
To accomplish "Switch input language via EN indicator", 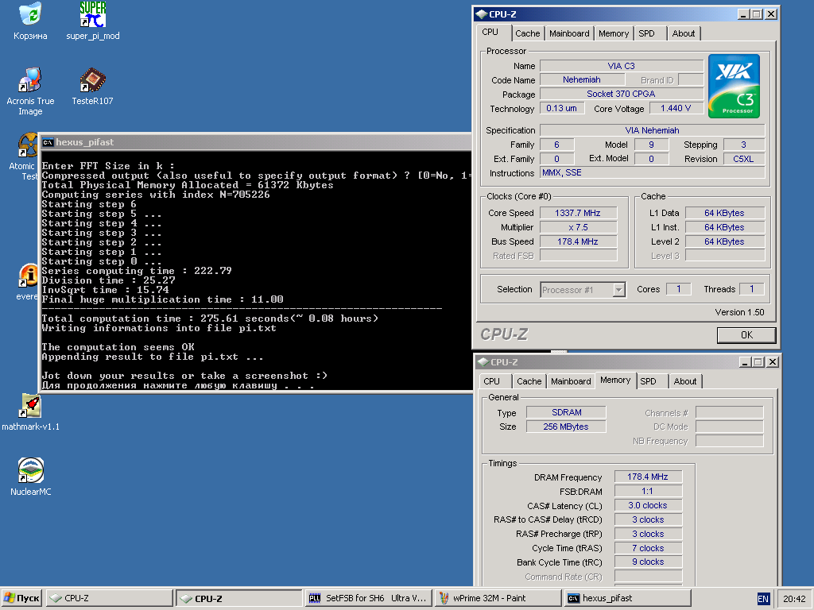I will (762, 599).
